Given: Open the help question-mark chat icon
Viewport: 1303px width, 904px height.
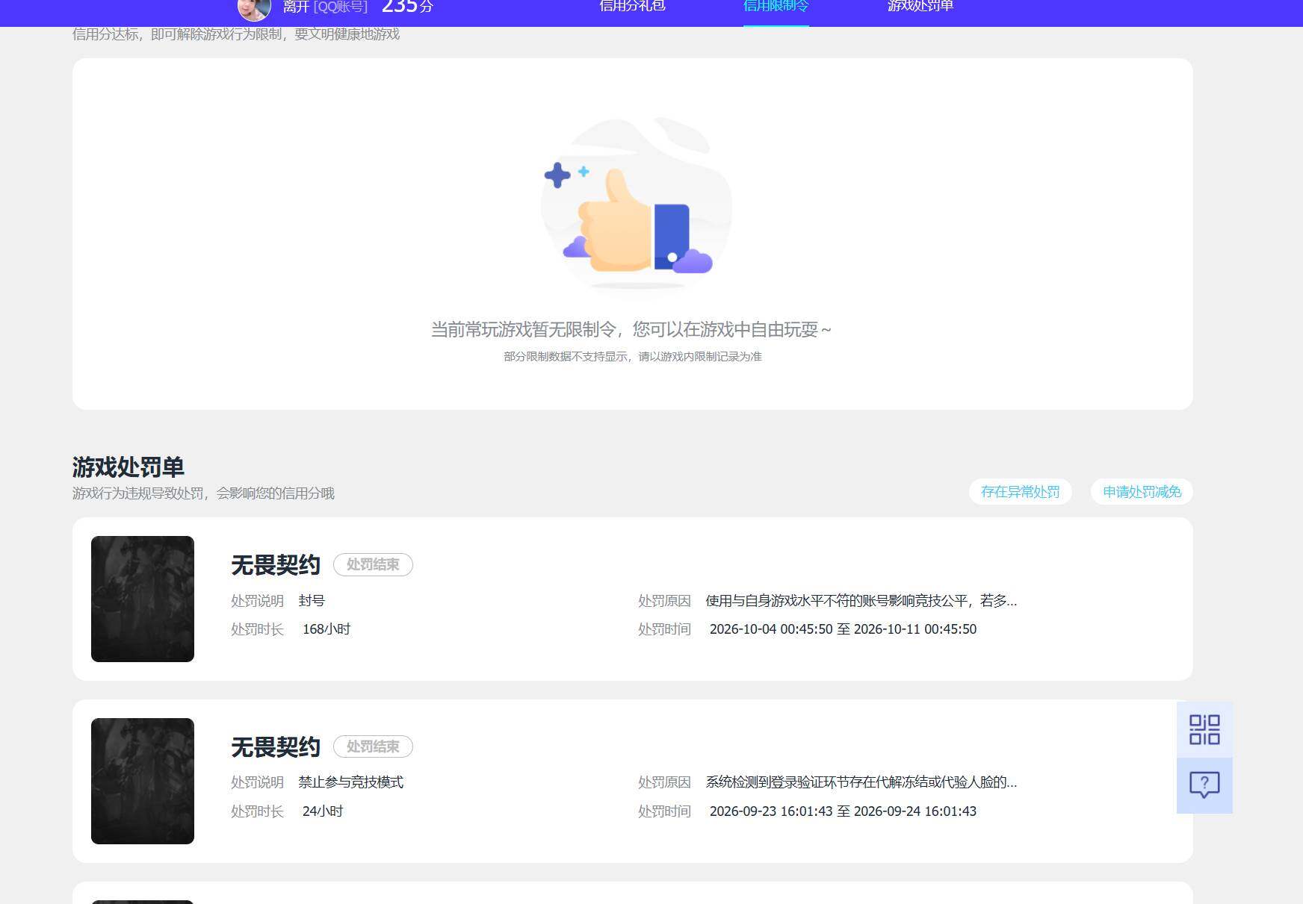Looking at the screenshot, I should 1204,785.
